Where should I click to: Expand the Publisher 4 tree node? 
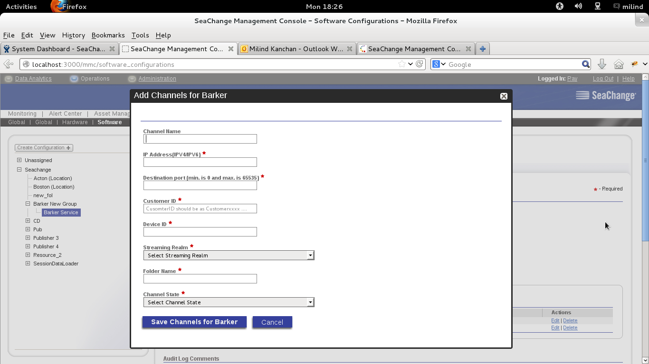28,246
